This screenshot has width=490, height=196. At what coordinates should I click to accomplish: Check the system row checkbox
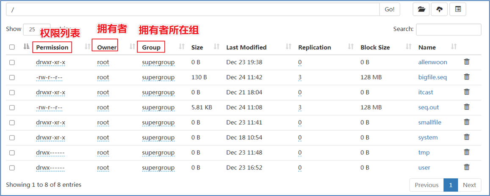coord(12,137)
